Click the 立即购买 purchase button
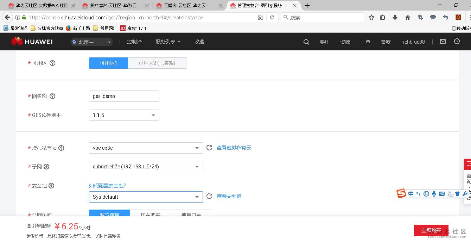Screen dimensions: 471x242 (431, 230)
